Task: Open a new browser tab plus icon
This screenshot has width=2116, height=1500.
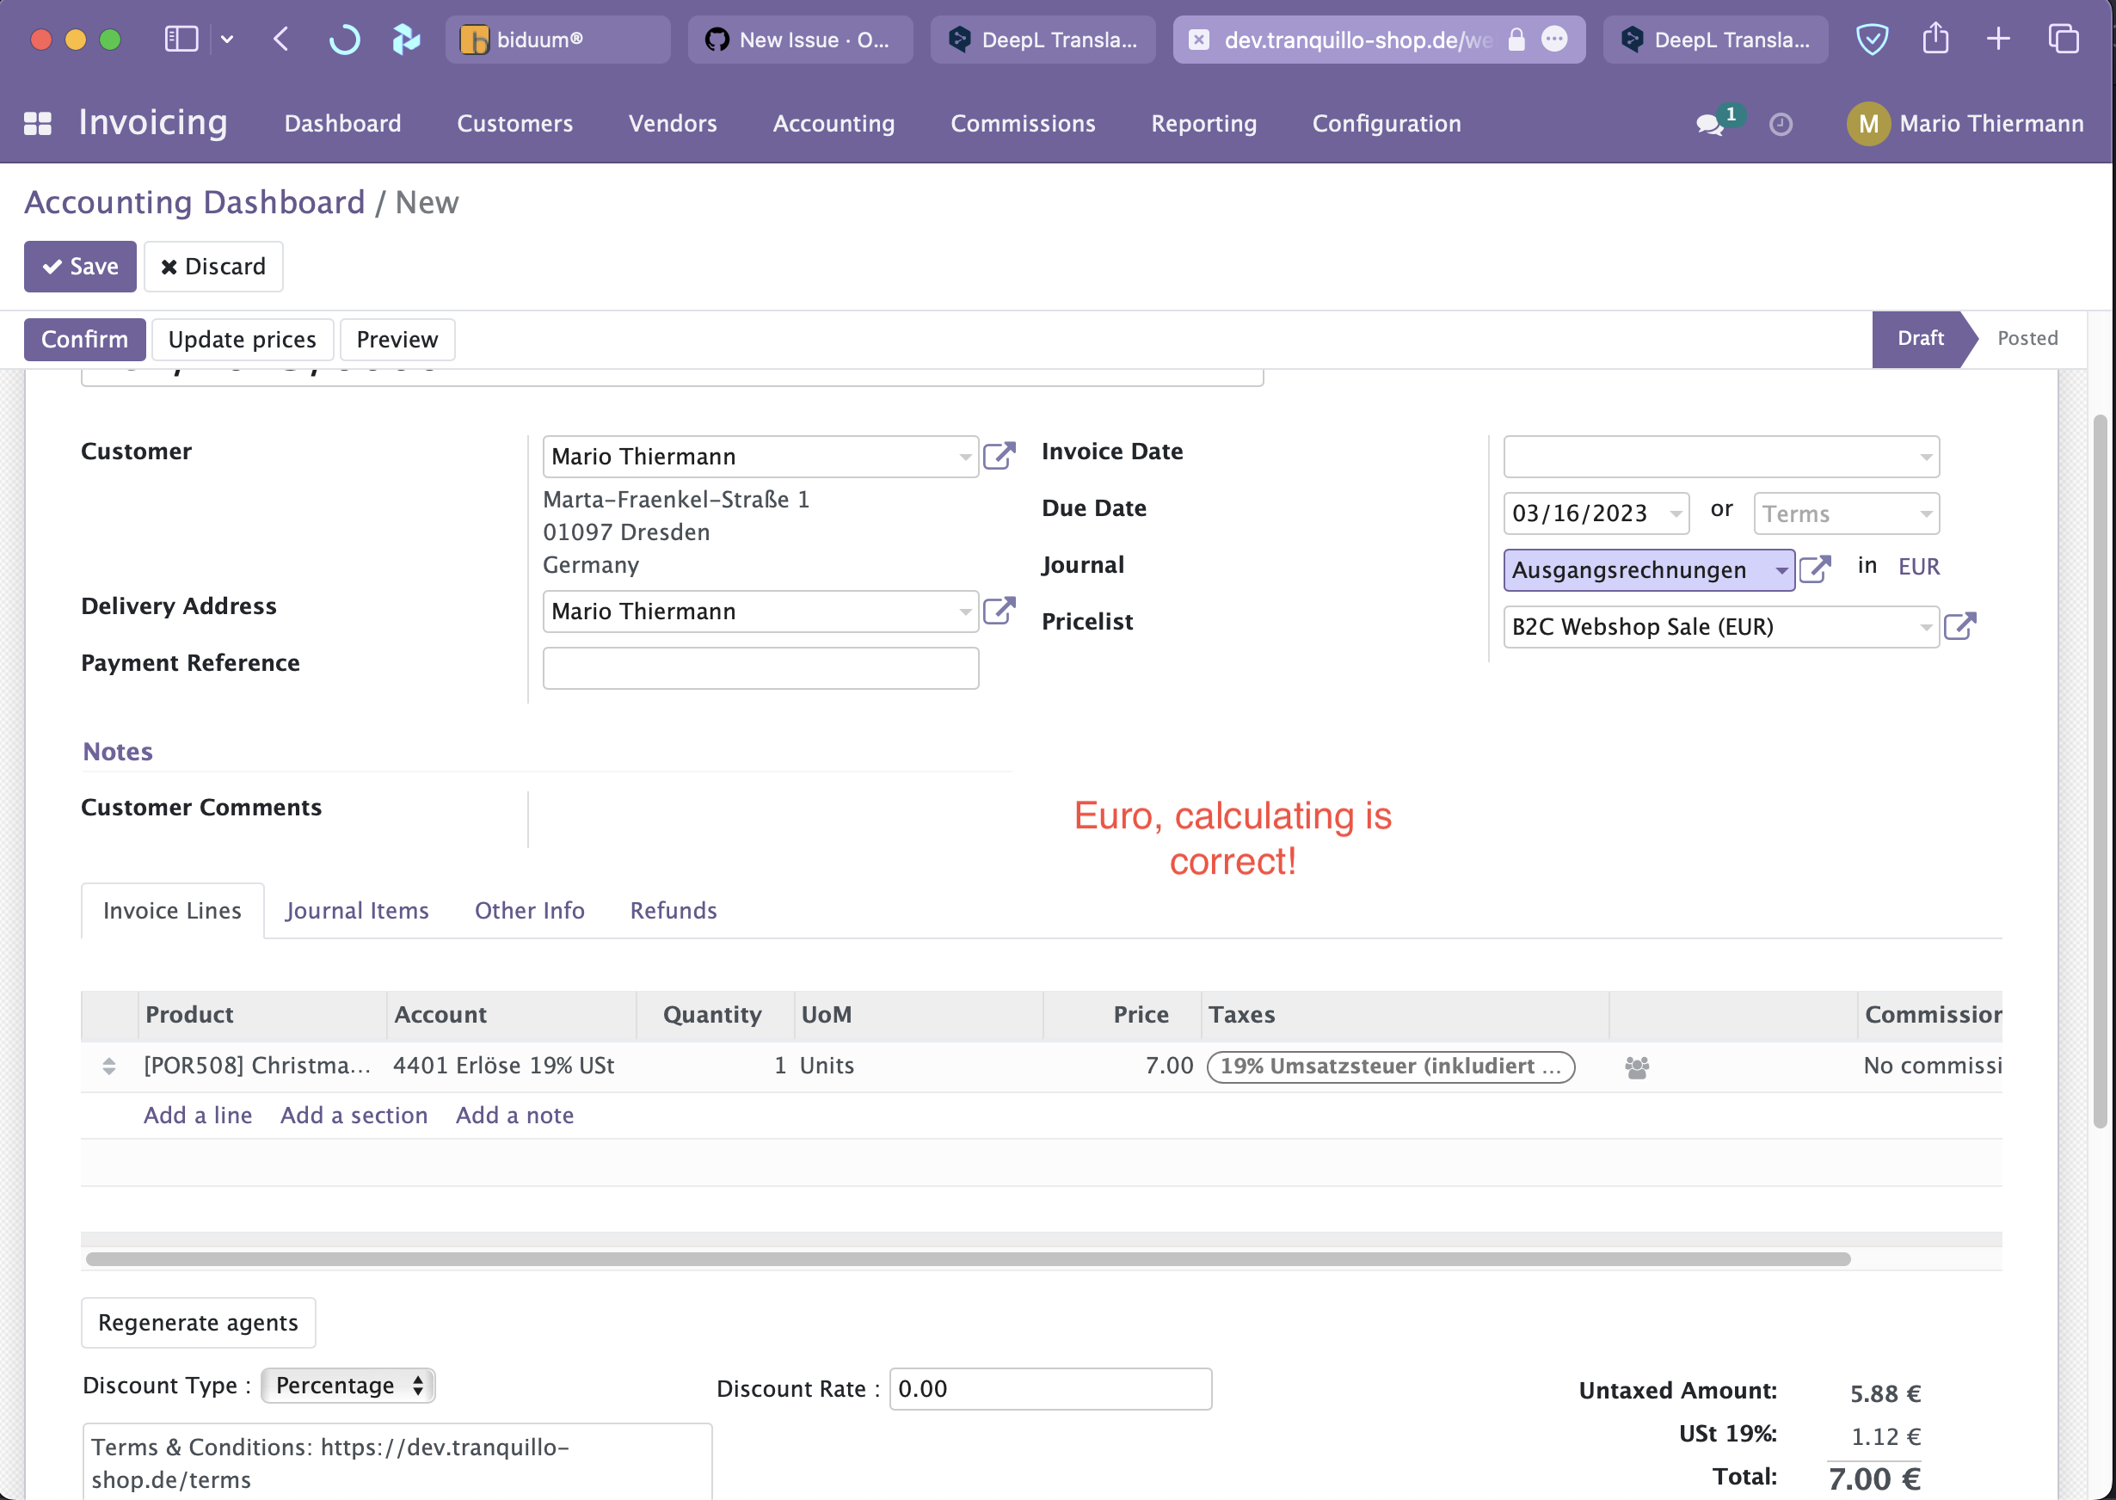Action: click(1998, 39)
